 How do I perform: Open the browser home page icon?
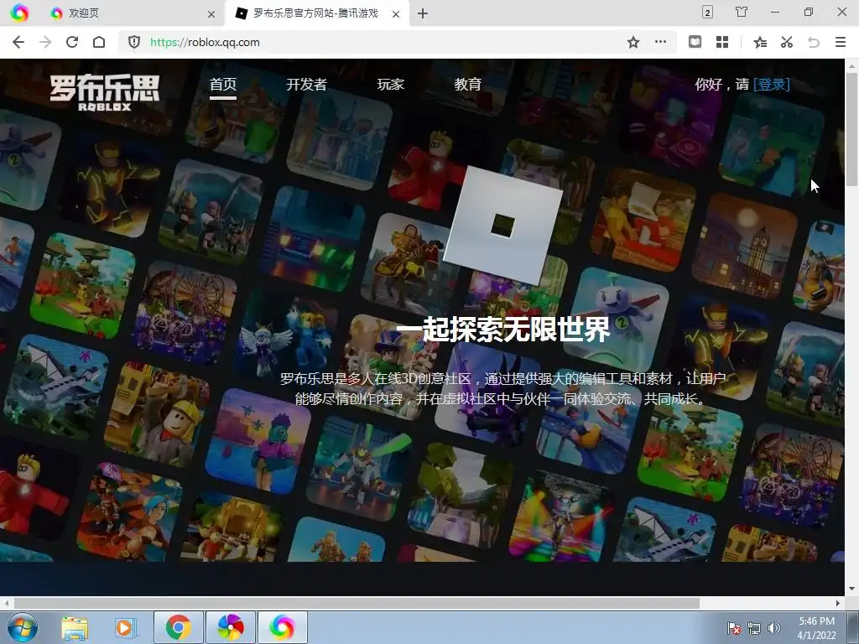point(99,42)
